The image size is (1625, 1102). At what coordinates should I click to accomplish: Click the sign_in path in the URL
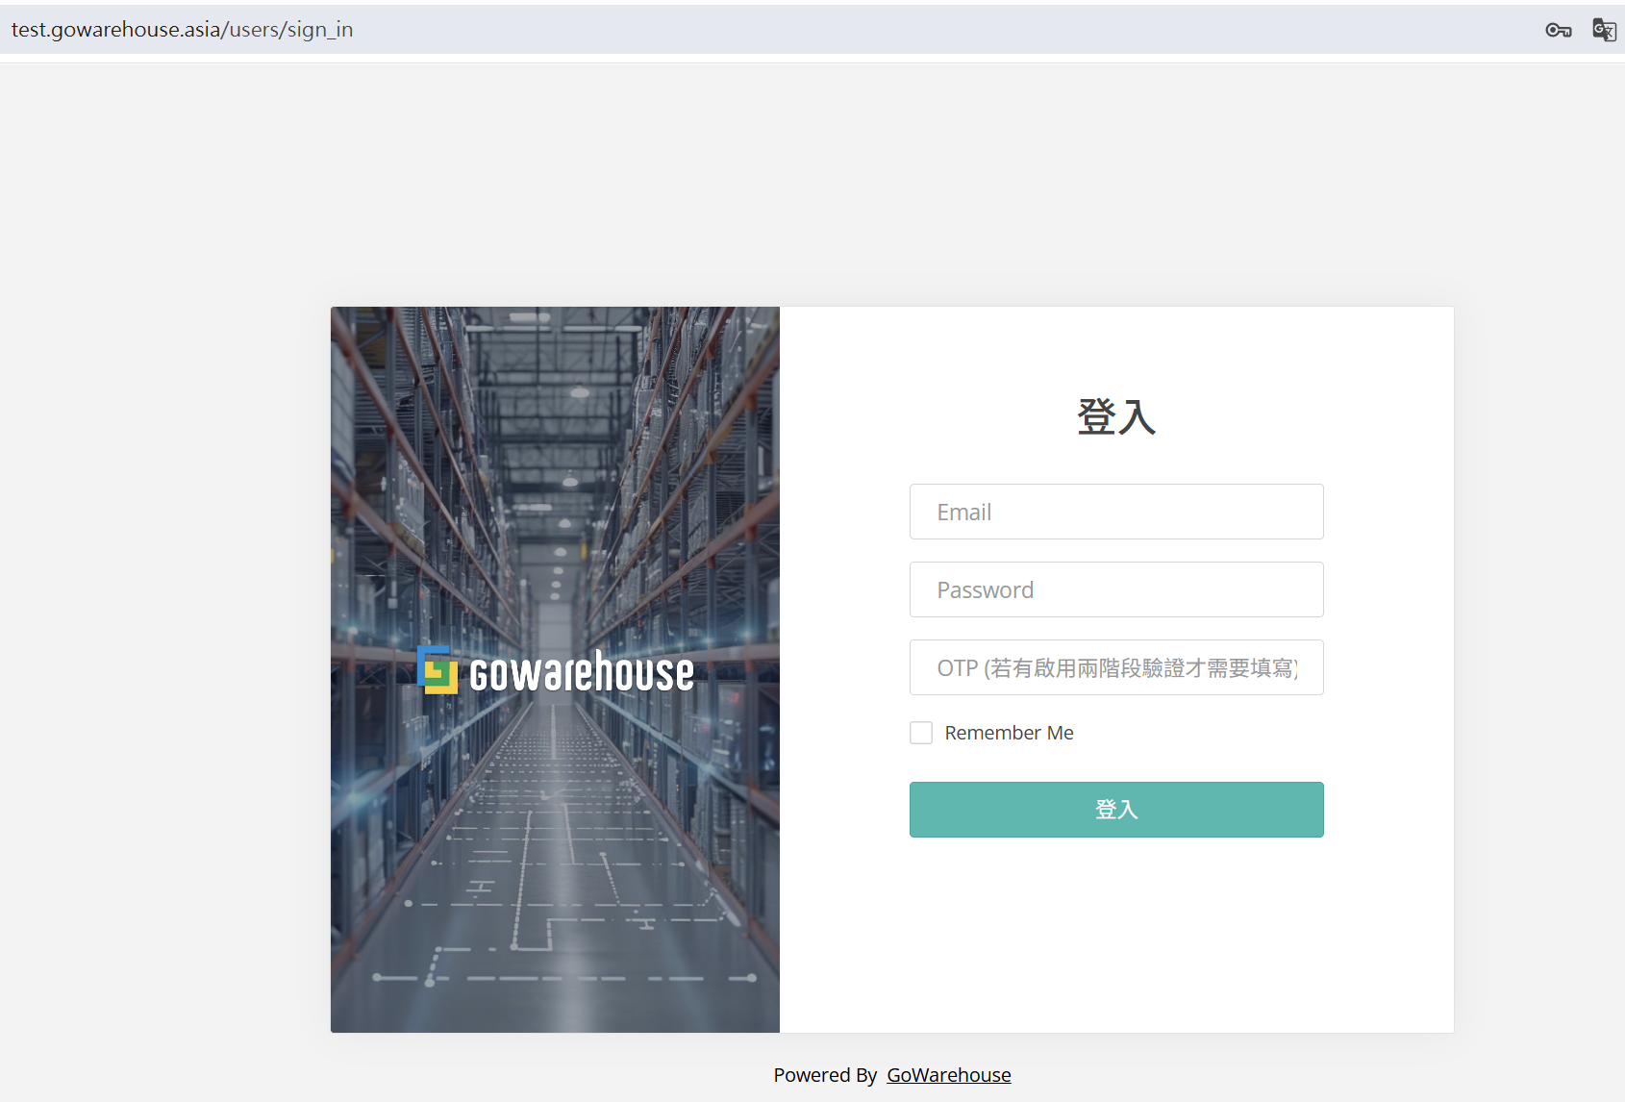point(320,30)
